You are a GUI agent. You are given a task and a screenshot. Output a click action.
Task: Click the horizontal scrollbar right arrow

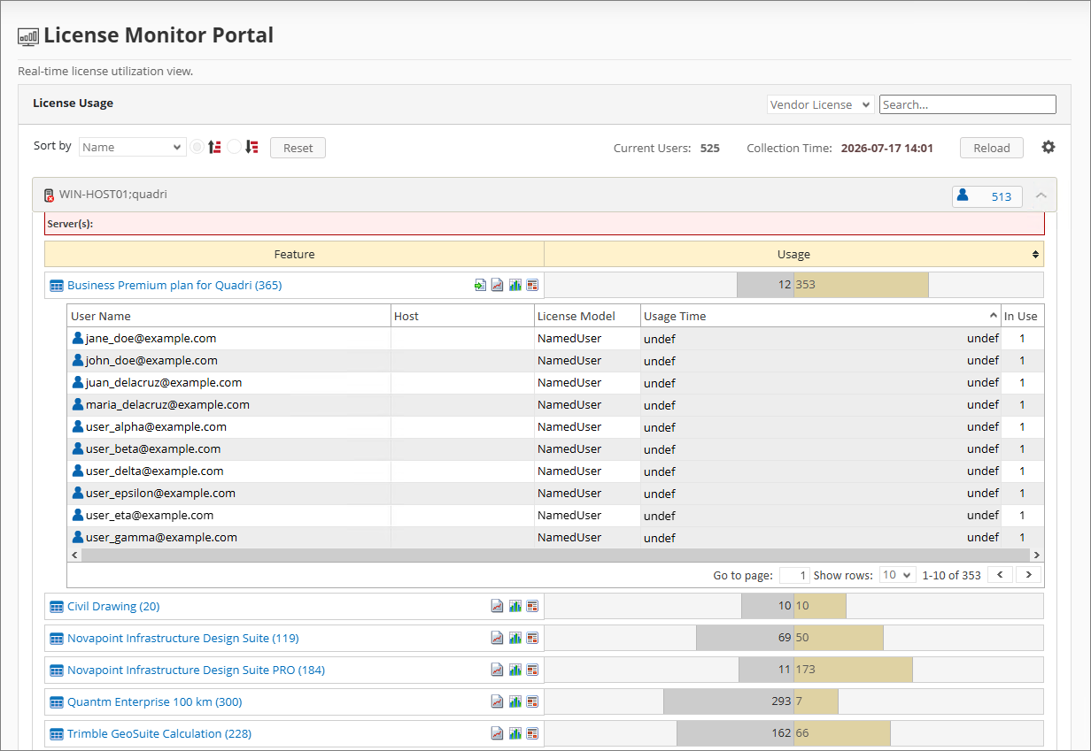coord(1036,555)
